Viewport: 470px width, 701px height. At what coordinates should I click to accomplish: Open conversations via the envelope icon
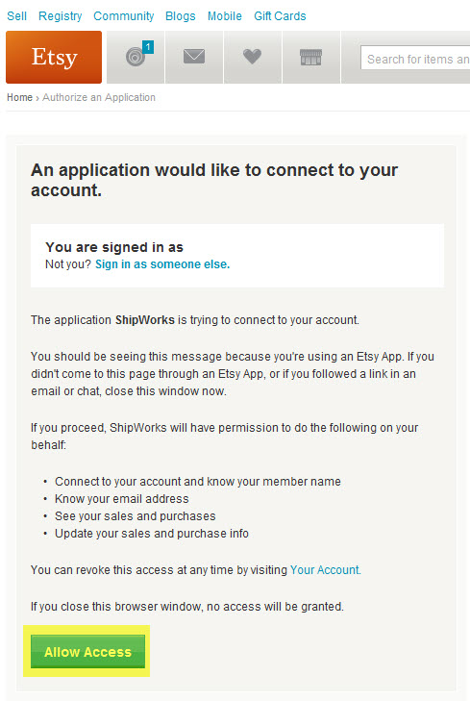[194, 57]
